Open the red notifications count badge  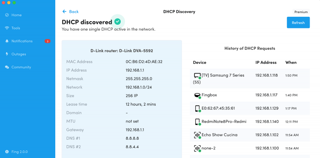[48, 41]
